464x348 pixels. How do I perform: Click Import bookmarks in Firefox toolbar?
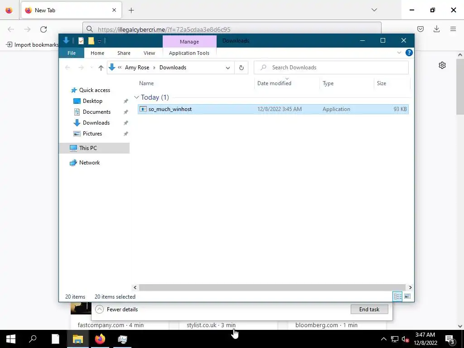click(32, 45)
